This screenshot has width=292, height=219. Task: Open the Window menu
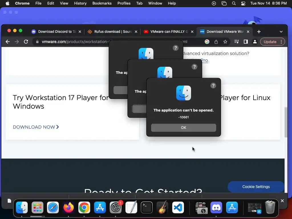(155, 3)
